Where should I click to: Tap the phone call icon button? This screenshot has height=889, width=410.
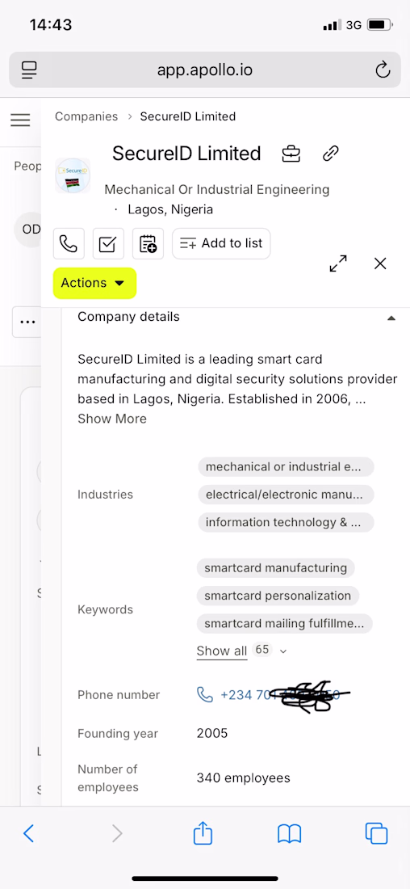pos(69,244)
